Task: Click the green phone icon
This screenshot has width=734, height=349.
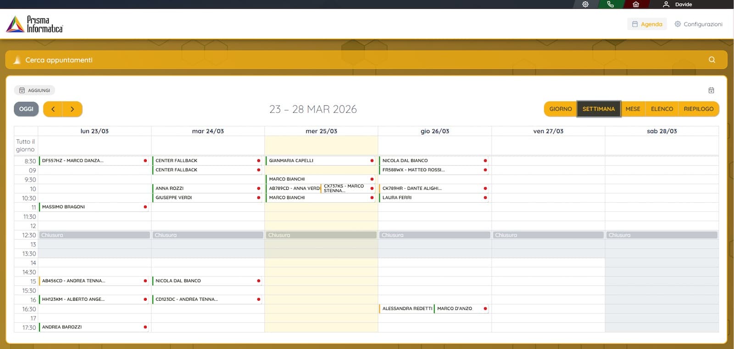Action: coord(610,4)
